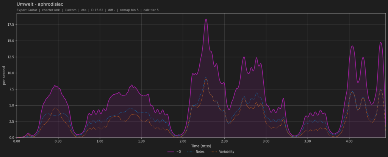This screenshot has width=388, height=157.
Task: Click 'remap bin 5' in the subtitle
Action: tap(130, 10)
